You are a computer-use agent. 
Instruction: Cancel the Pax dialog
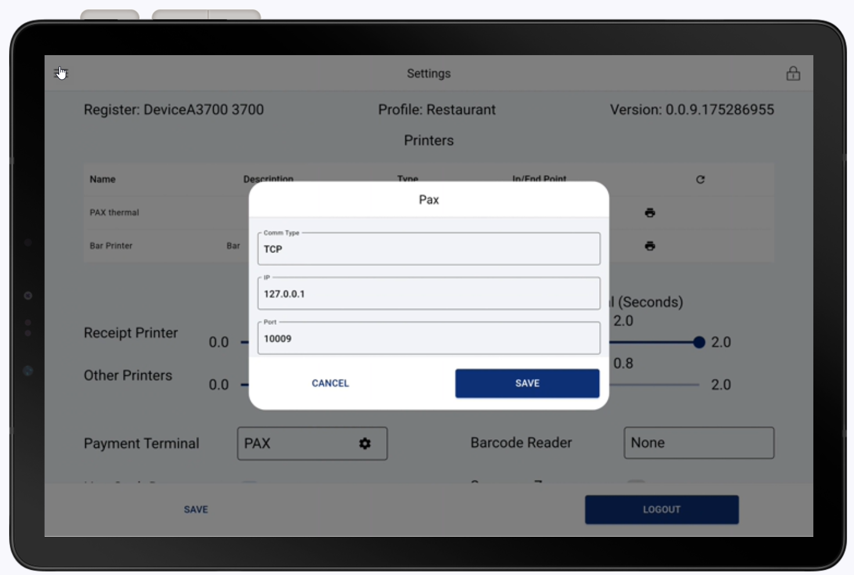click(330, 384)
